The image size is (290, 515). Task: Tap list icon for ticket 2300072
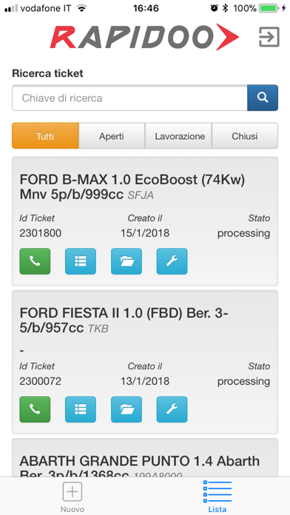click(x=81, y=409)
